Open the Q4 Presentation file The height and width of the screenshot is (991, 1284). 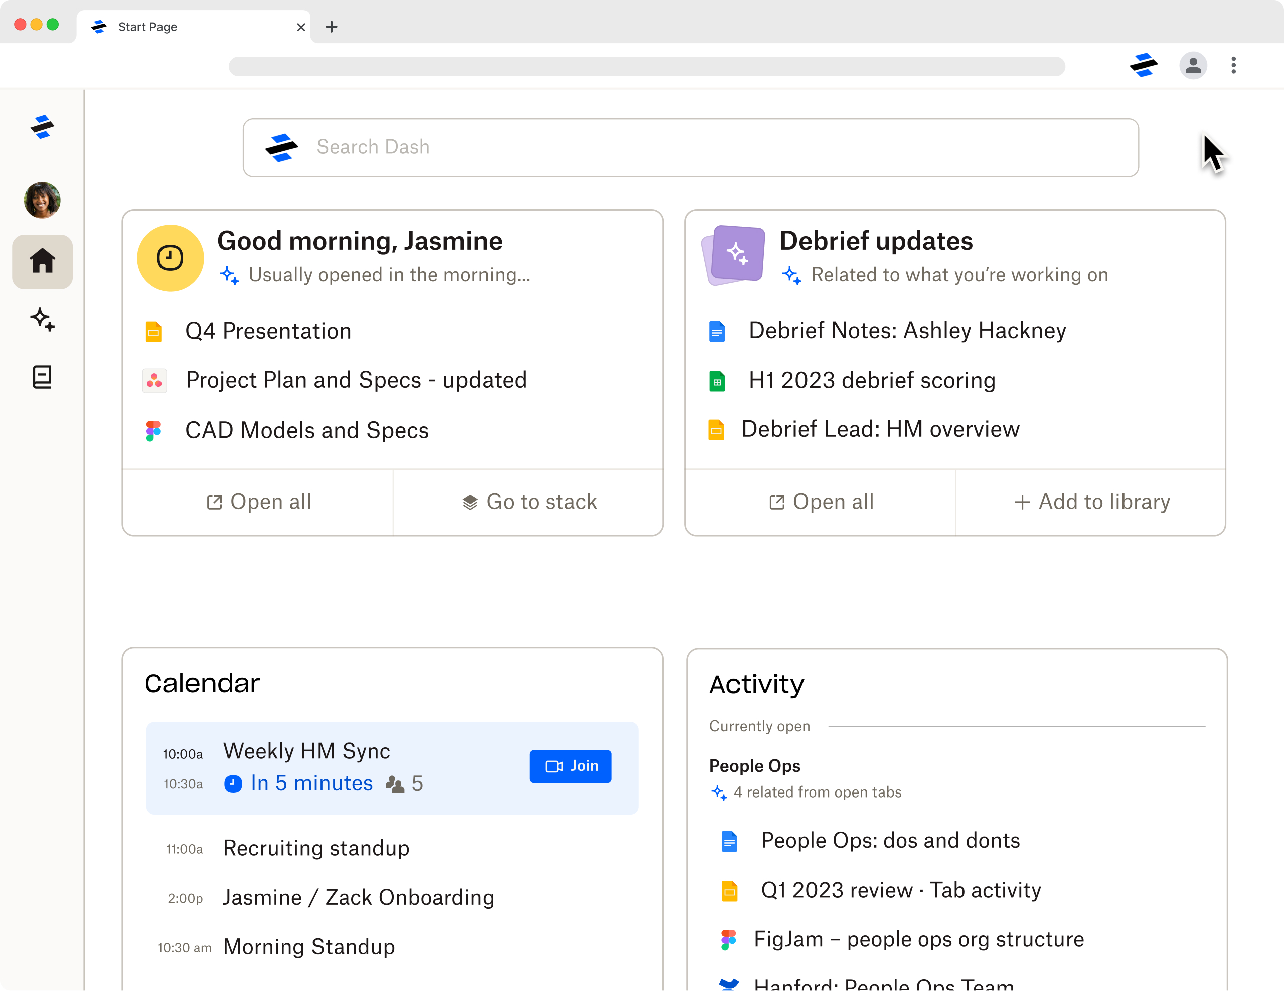(x=267, y=331)
